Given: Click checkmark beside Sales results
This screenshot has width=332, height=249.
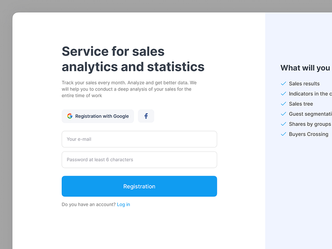Looking at the screenshot, I should pos(283,83).
